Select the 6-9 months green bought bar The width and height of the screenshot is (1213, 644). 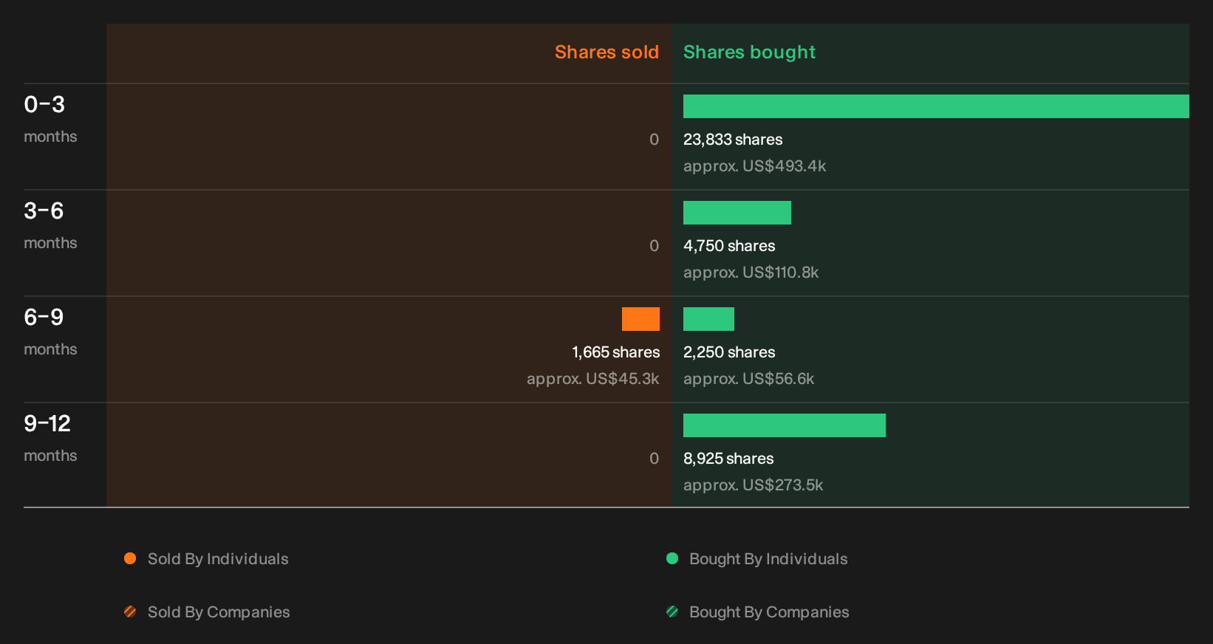708,319
